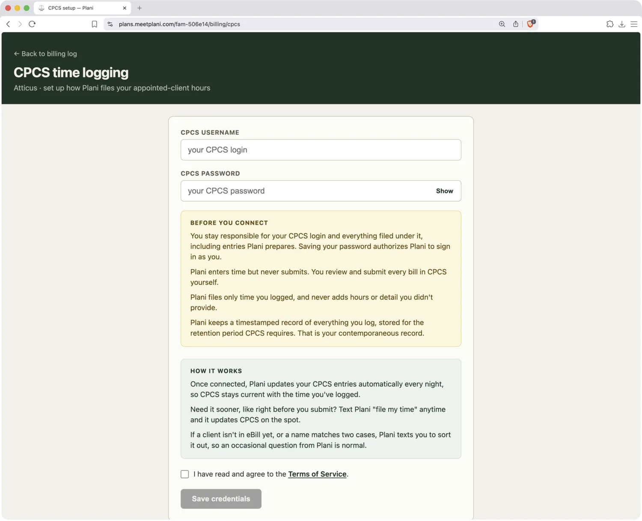642x521 pixels.
Task: Click paragraph starting 'Plani enters time but never submits'
Action: (318, 277)
